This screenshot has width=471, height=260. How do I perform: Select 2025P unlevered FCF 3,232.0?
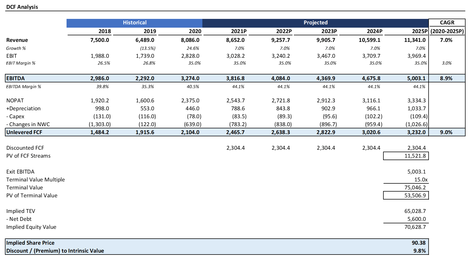click(x=416, y=132)
